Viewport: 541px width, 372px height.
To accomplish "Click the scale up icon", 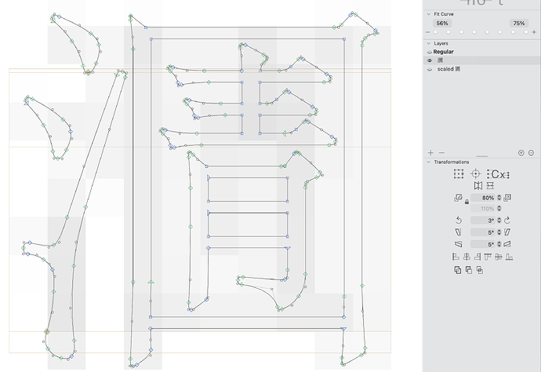I will 507,198.
